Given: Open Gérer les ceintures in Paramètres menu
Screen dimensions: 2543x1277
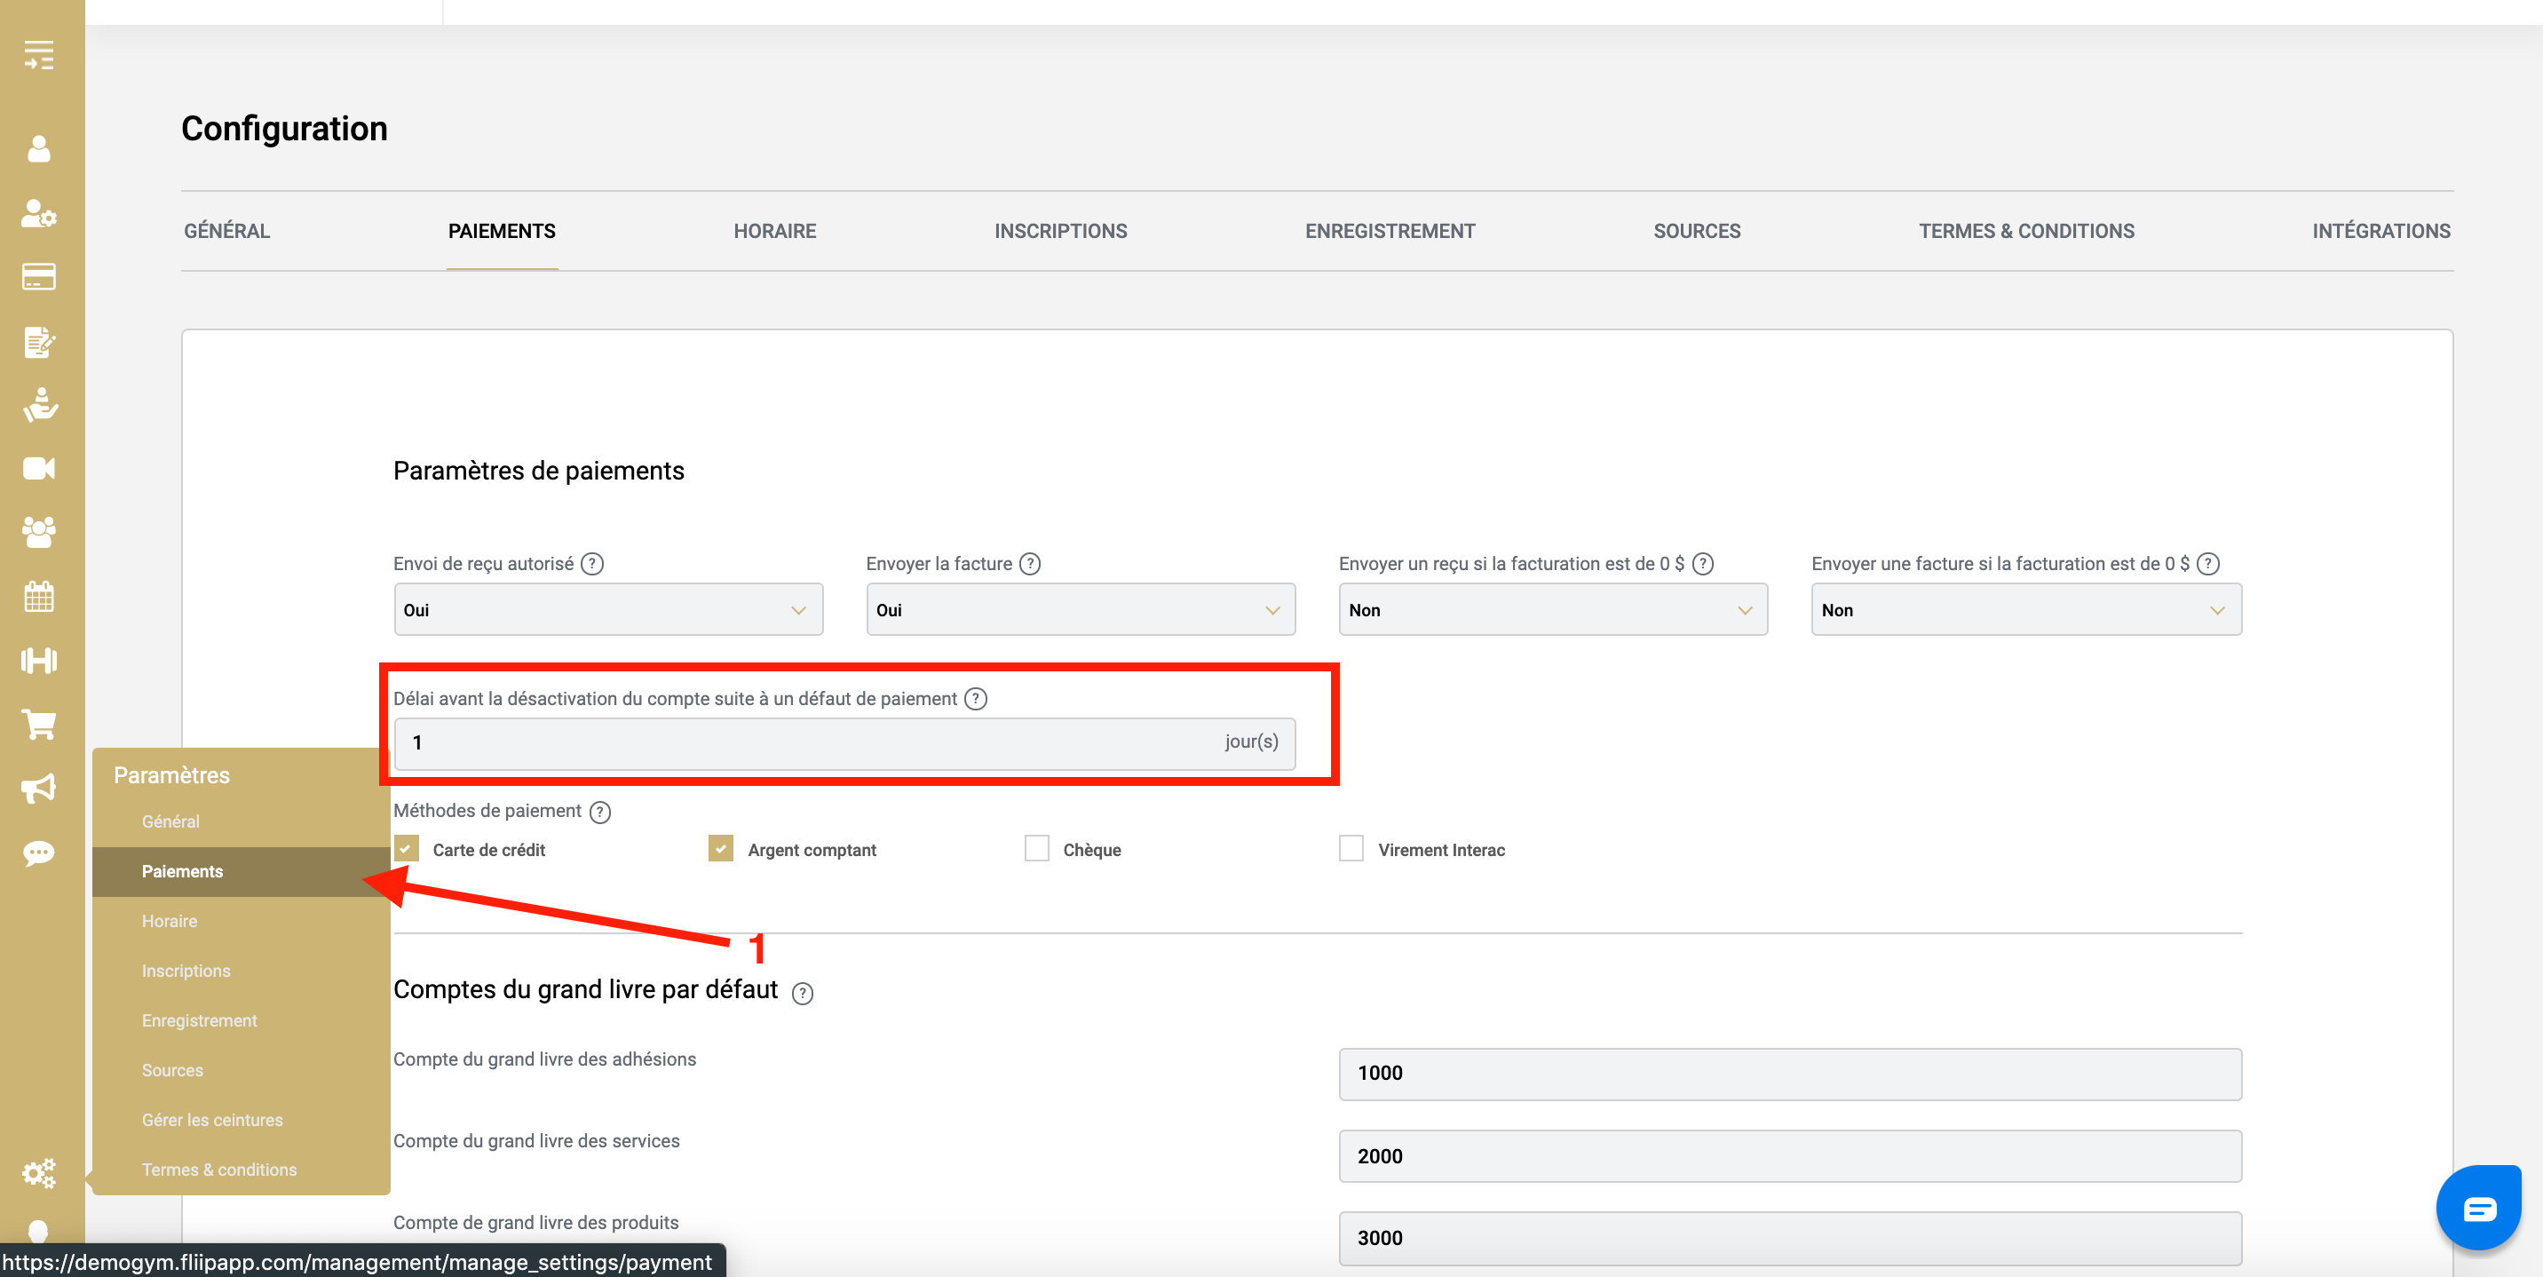Looking at the screenshot, I should (x=212, y=1120).
